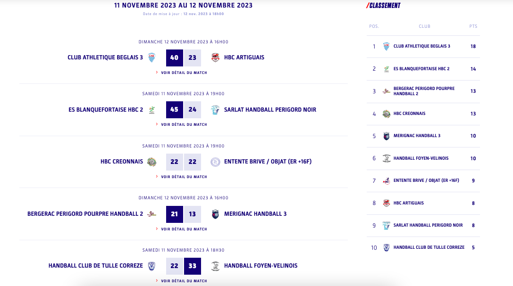Click the 40 score box for Beglais

click(x=175, y=57)
